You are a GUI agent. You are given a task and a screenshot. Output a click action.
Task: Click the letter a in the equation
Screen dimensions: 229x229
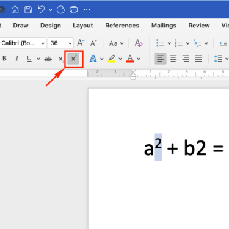pyautogui.click(x=148, y=149)
